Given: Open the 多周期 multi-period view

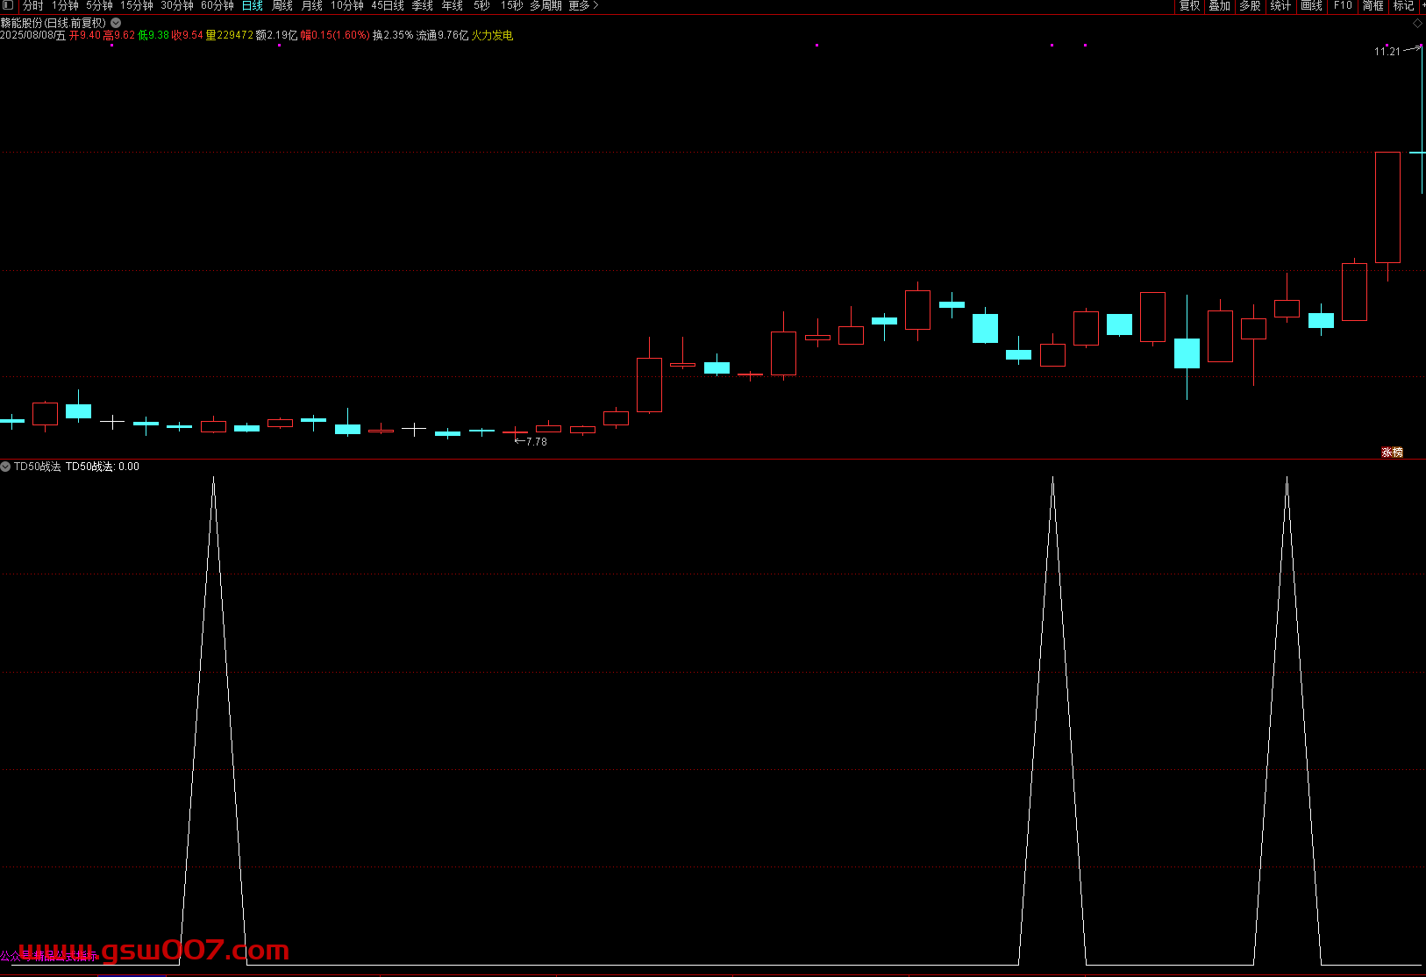Looking at the screenshot, I should pyautogui.click(x=545, y=6).
